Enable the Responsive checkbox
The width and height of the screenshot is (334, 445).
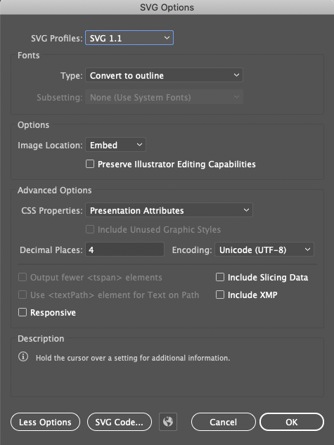coord(23,312)
